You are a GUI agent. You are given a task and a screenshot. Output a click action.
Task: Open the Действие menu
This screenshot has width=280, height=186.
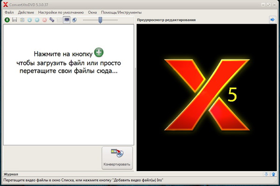point(26,13)
